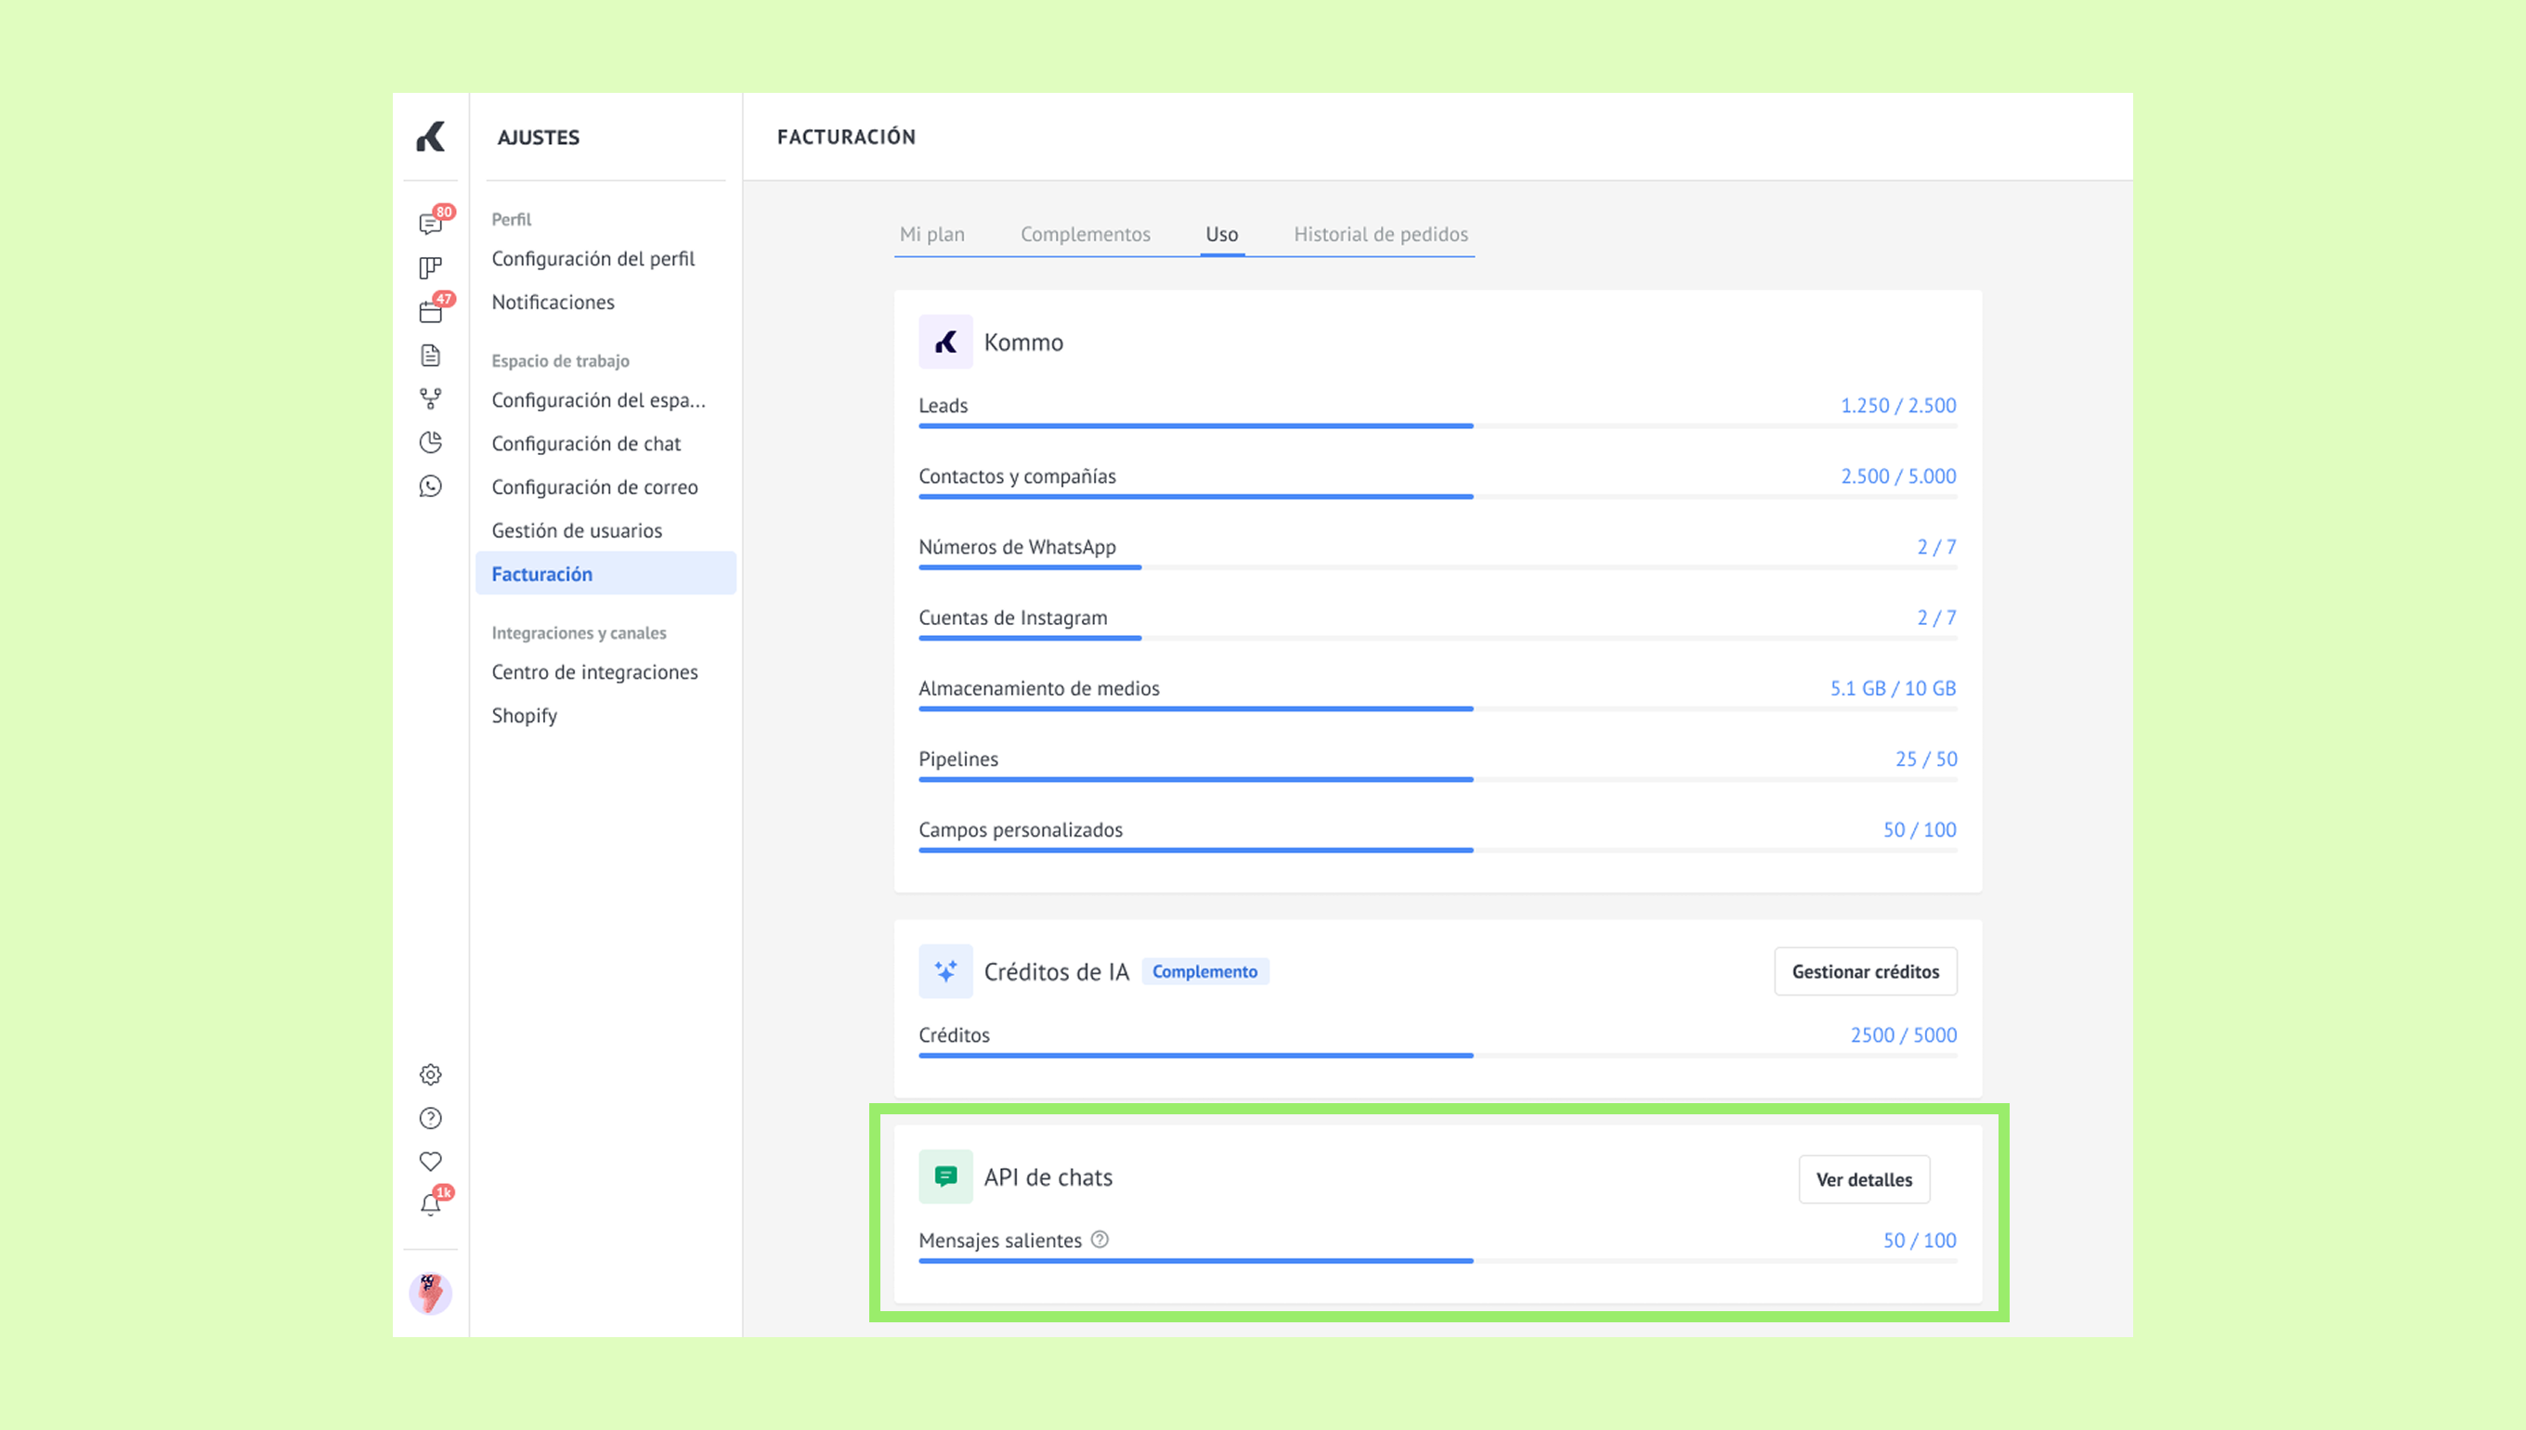Click the Mensajes salientes progress bar
This screenshot has height=1430, width=2526.
coord(1438,1261)
